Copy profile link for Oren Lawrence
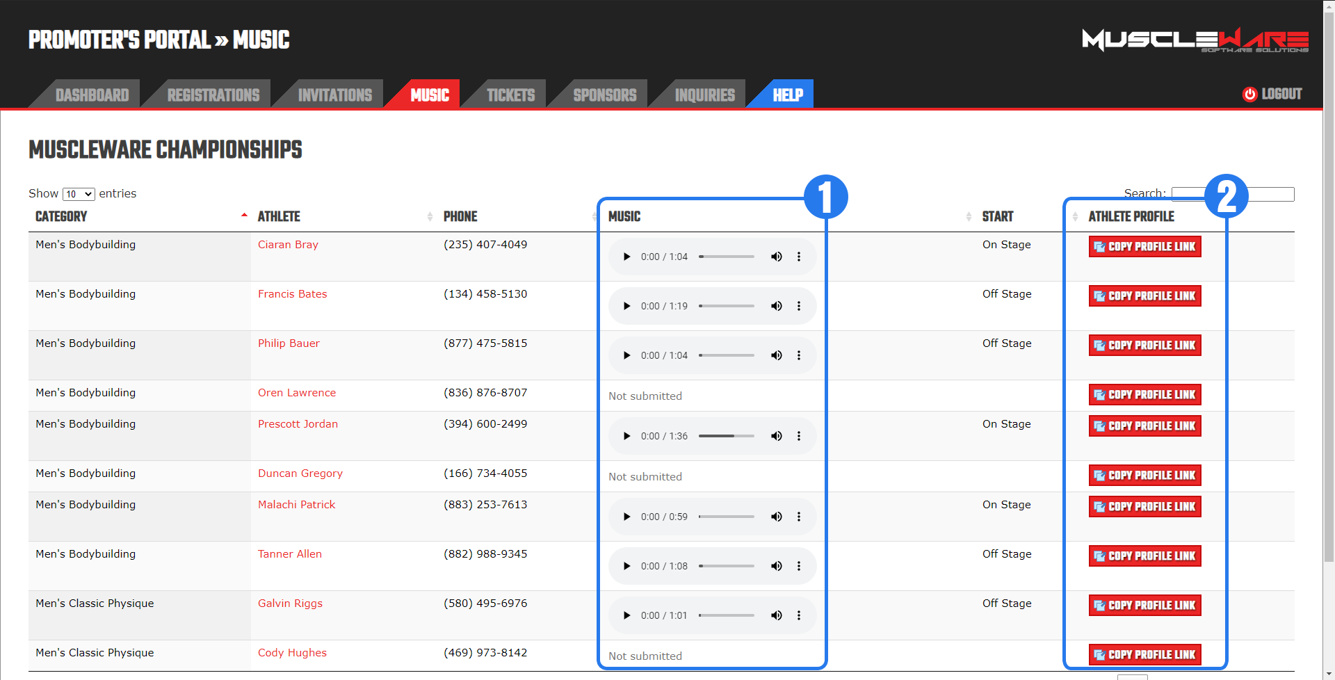1335x680 pixels. (x=1144, y=395)
